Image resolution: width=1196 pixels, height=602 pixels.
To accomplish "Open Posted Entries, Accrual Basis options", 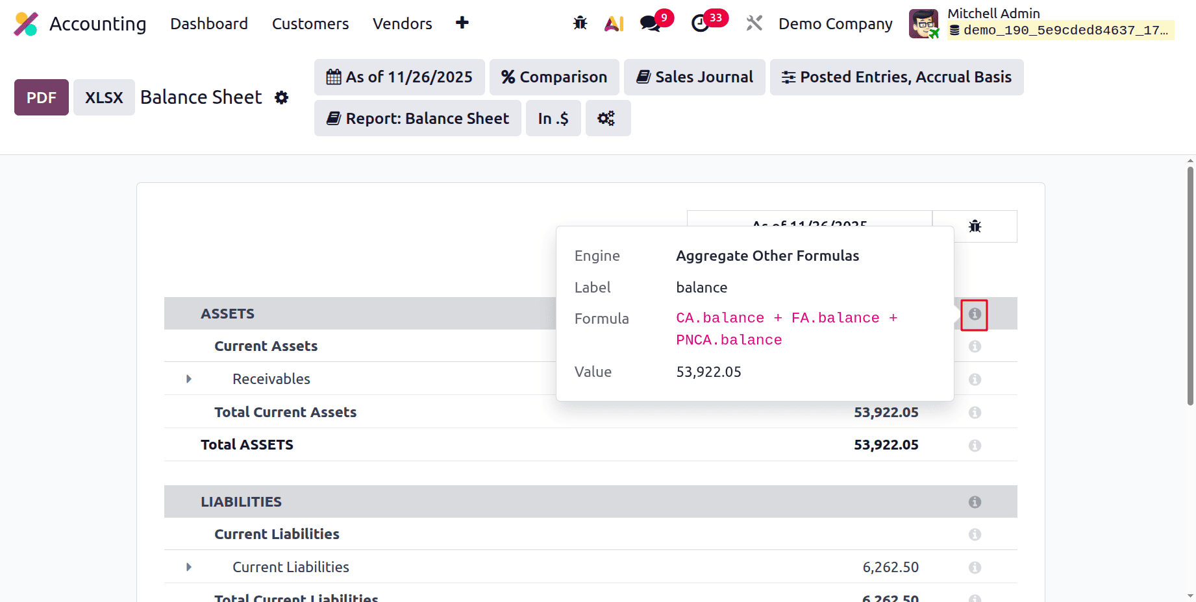I will pyautogui.click(x=897, y=77).
